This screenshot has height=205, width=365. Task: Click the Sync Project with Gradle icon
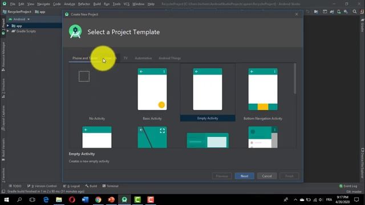coord(332,11)
